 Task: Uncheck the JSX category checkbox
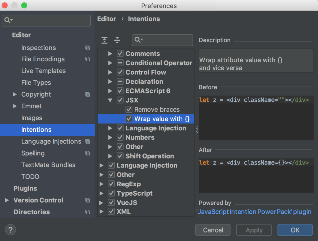(120, 100)
